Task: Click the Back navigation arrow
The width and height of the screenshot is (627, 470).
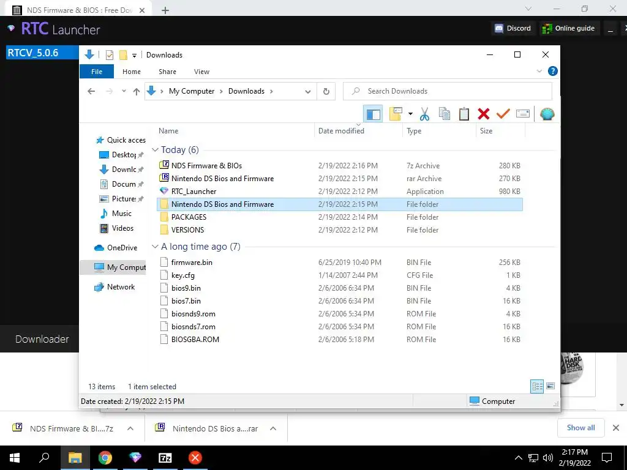Action: (x=91, y=92)
